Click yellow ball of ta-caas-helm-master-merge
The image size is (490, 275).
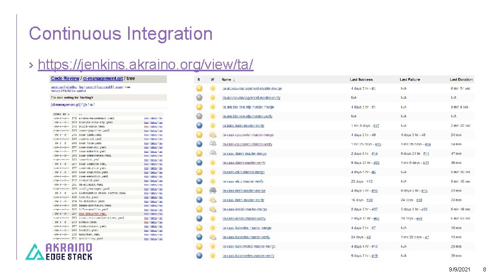[199, 190]
